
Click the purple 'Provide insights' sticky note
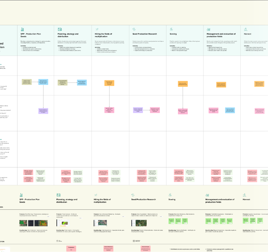tap(43, 111)
